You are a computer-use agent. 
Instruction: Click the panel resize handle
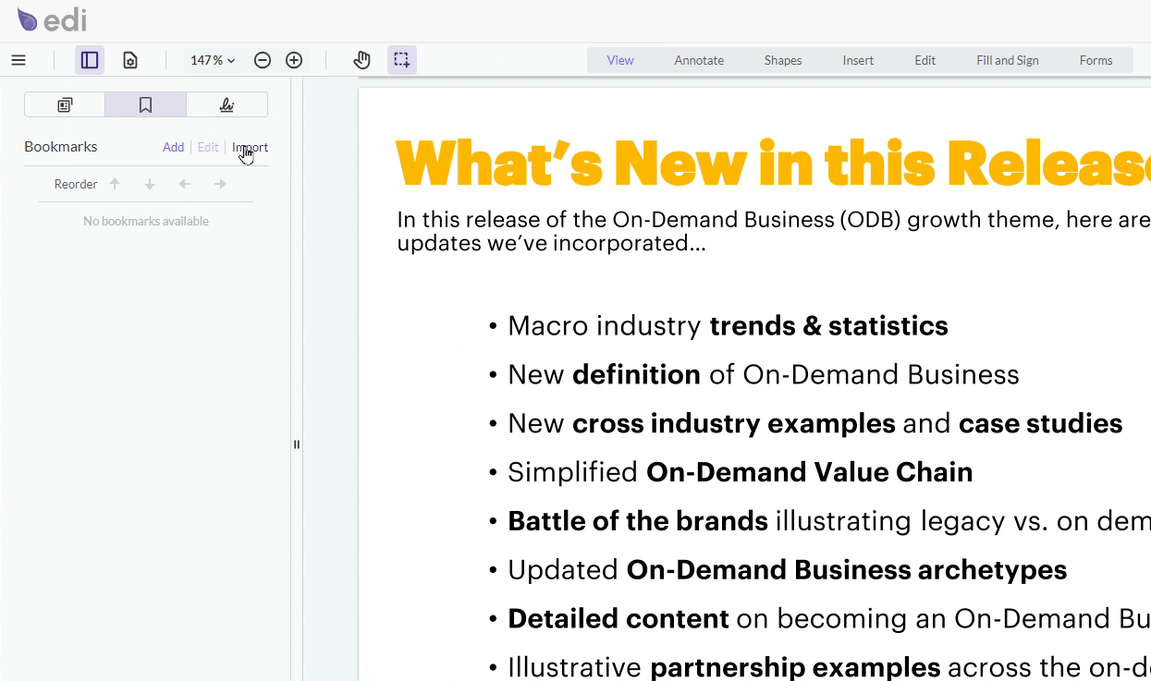(297, 444)
